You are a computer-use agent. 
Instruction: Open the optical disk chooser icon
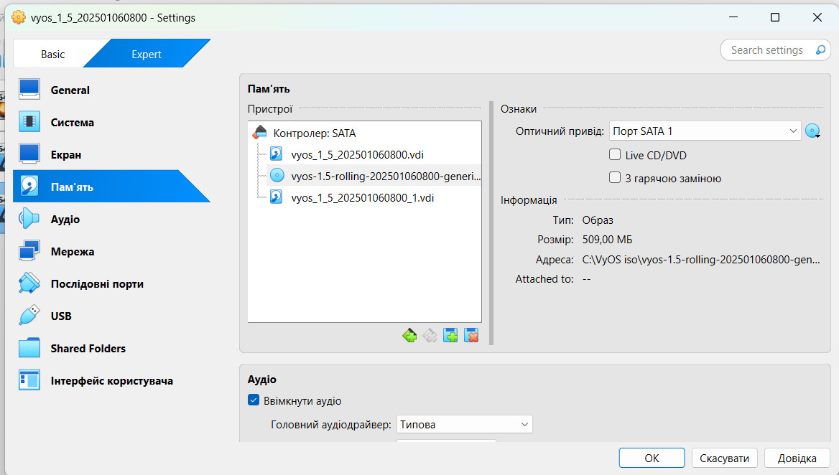click(x=812, y=131)
